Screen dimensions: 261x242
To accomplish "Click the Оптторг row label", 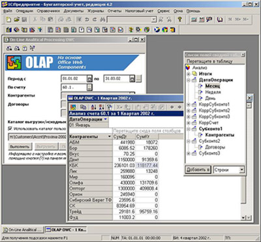I will point(91,189).
